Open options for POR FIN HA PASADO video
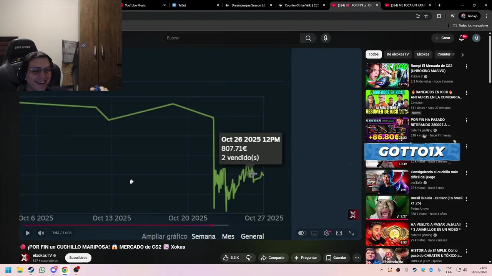 (x=467, y=120)
